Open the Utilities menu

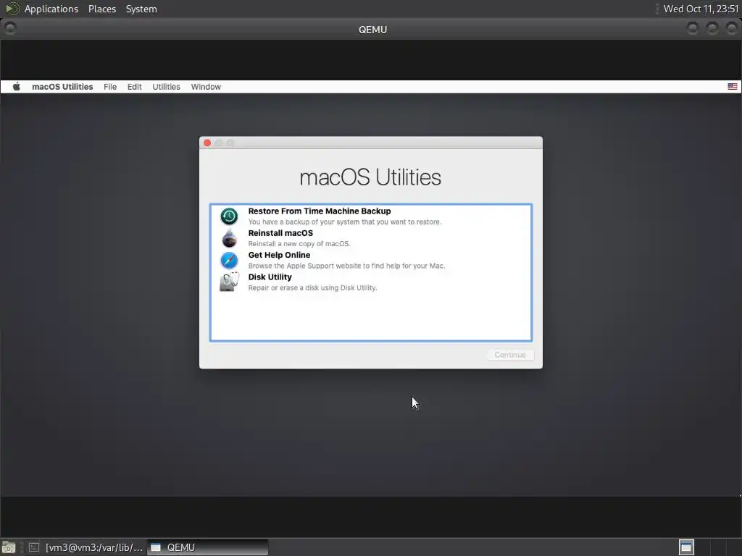(166, 87)
